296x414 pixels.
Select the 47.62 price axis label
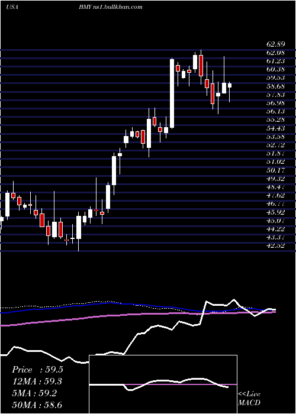tap(275, 195)
